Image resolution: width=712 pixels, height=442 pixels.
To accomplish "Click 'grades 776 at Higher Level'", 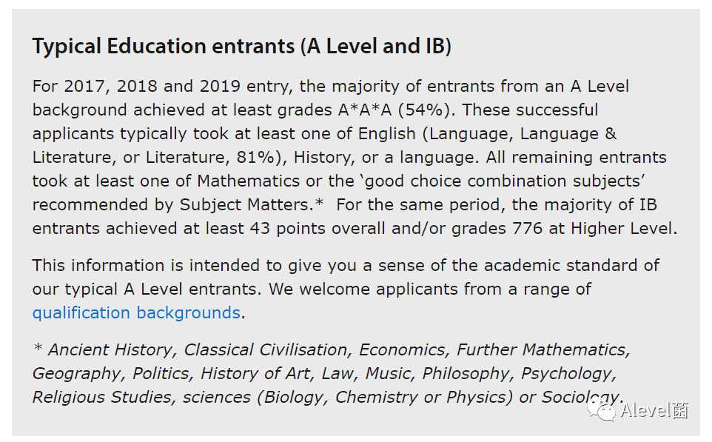I will pos(563,228).
